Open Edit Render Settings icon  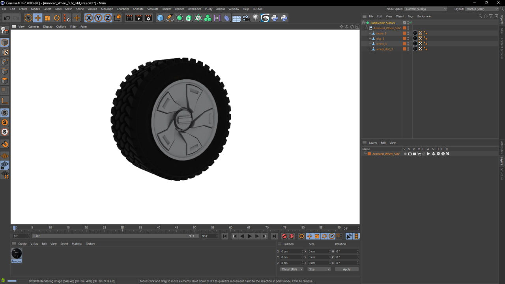pos(148,18)
